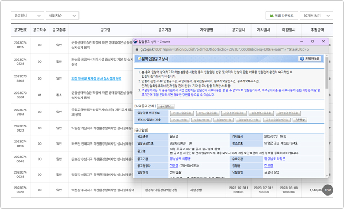Click the 개시일시 column header
The image size is (344, 209).
click(x=263, y=30)
